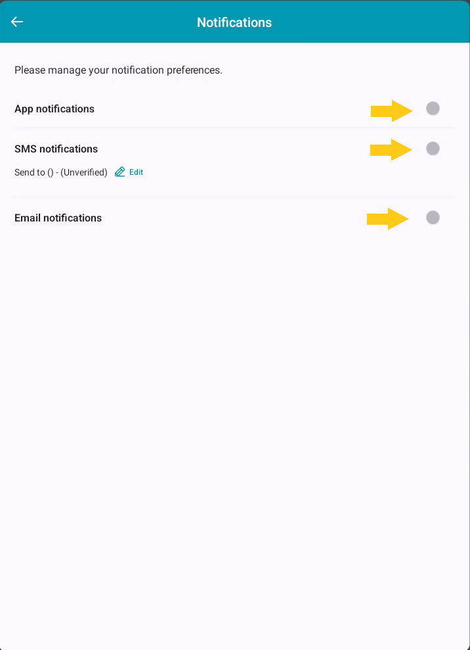Select the SMS notifications label
The image size is (470, 650).
(x=56, y=149)
